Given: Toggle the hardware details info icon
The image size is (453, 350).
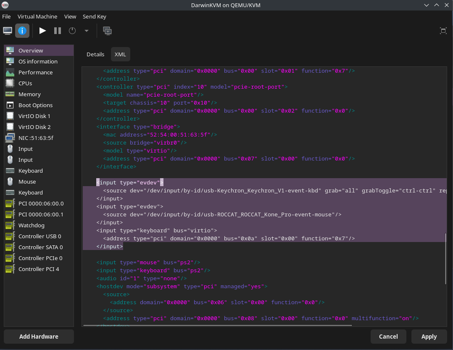Looking at the screenshot, I should [x=22, y=31].
